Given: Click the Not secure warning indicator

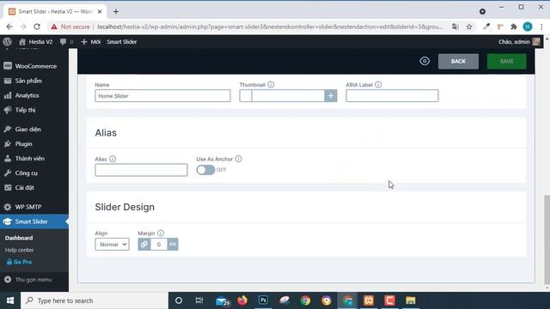Looking at the screenshot, I should coord(70,27).
